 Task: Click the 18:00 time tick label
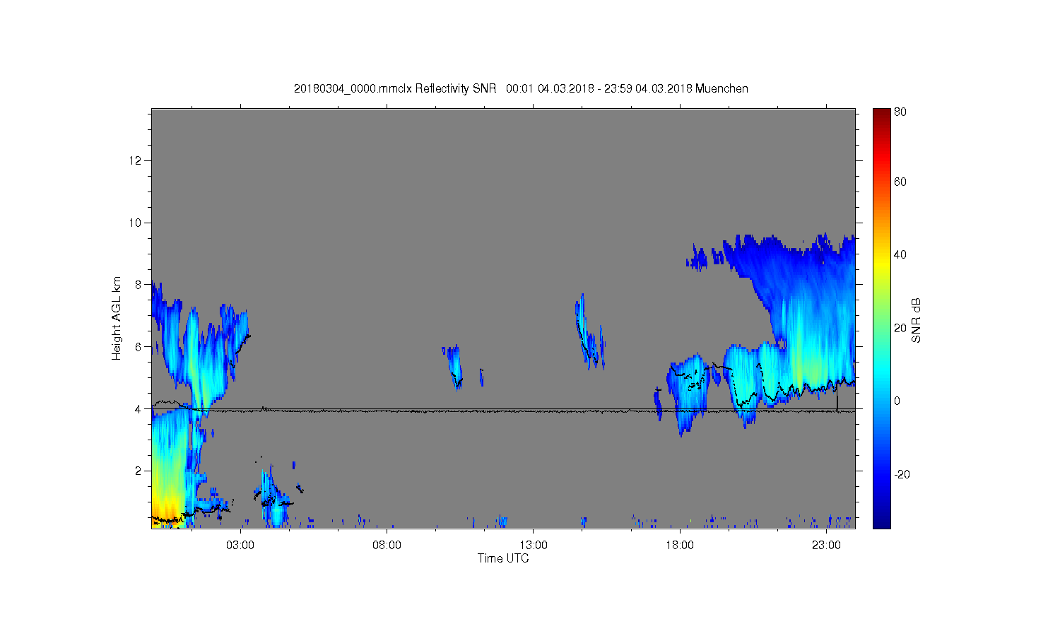click(680, 546)
